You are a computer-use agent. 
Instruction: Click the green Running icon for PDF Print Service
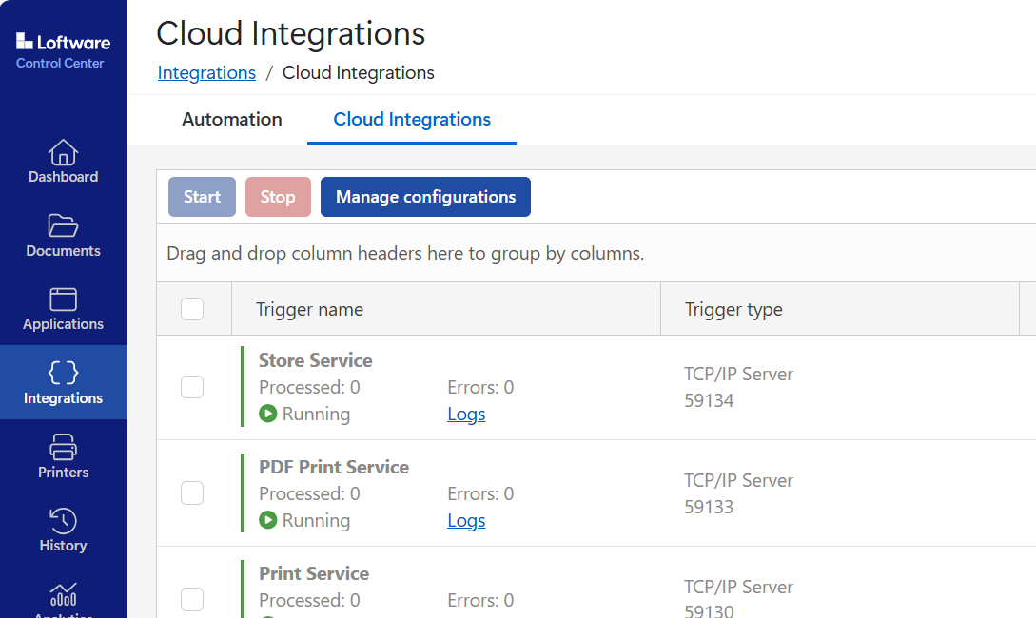pyautogui.click(x=267, y=520)
